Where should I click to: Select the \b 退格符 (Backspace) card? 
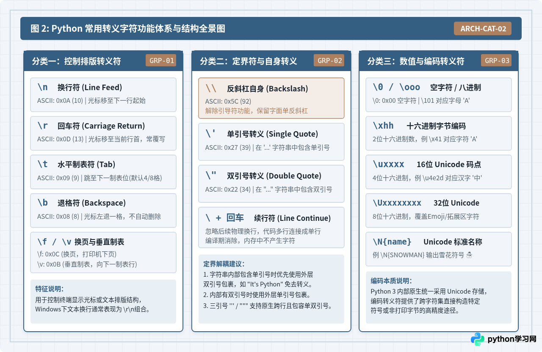click(103, 210)
